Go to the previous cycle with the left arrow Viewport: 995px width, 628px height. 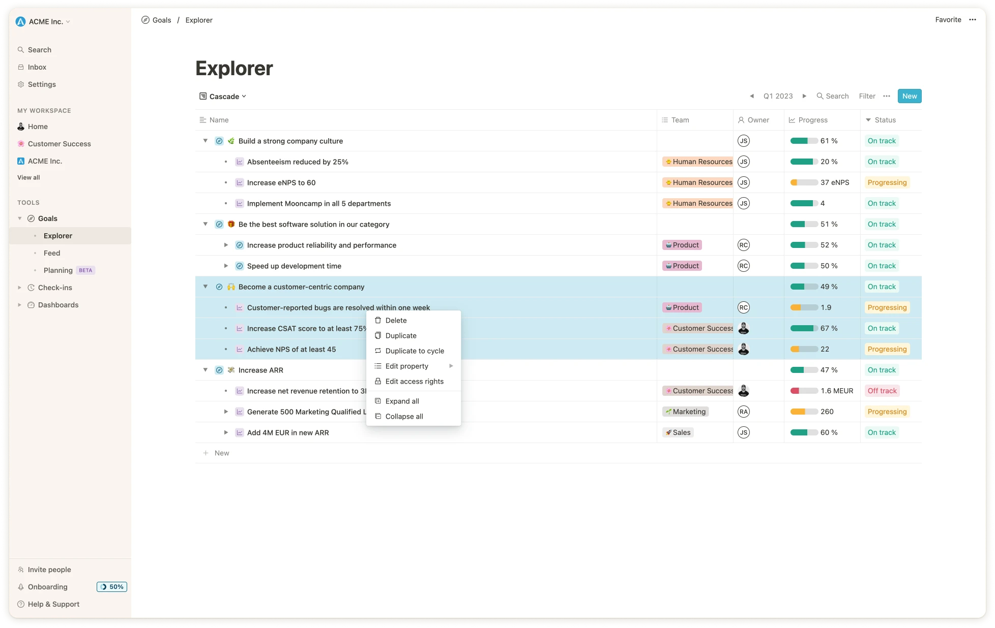(751, 96)
